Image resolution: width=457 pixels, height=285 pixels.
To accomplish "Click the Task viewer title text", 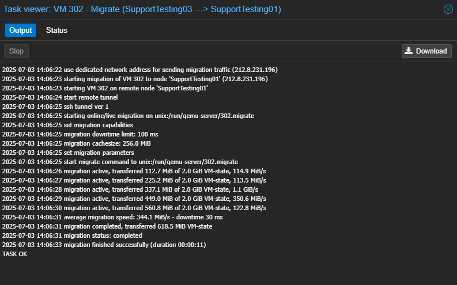I will (x=142, y=9).
